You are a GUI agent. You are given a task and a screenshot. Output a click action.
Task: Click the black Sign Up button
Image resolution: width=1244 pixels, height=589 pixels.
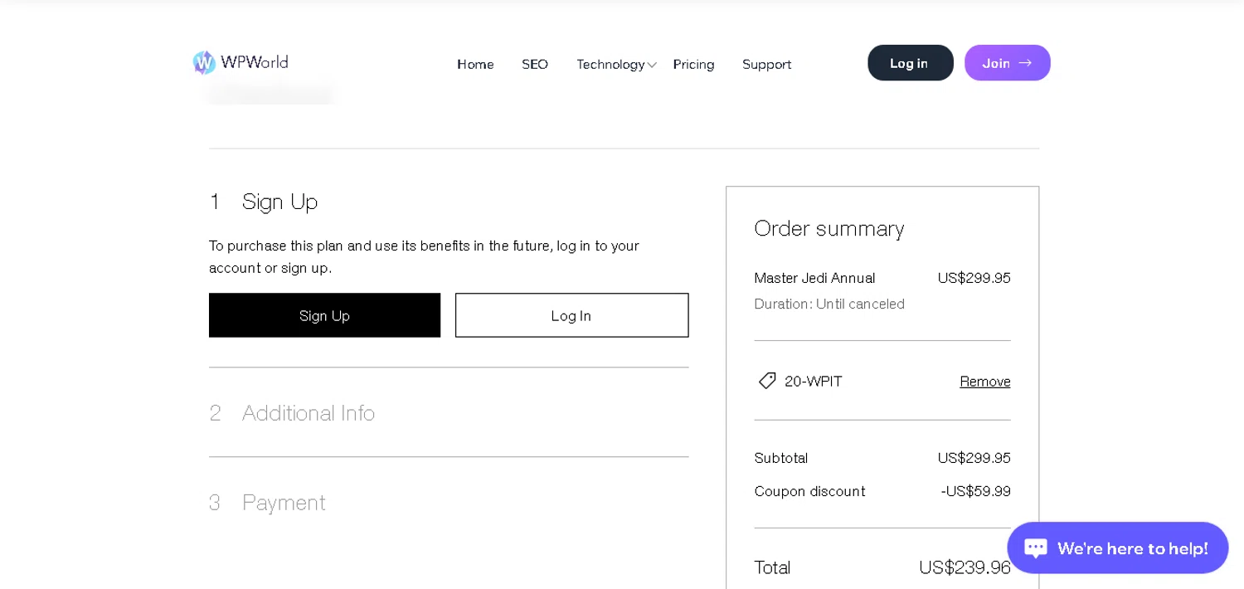click(324, 315)
